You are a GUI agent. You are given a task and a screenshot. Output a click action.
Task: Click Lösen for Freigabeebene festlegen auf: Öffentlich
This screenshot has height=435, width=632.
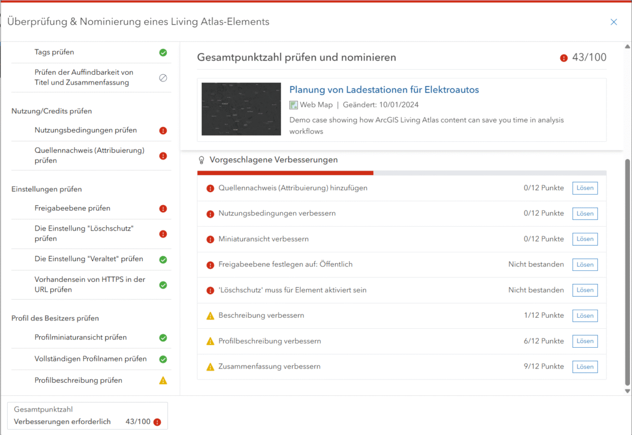(x=585, y=265)
